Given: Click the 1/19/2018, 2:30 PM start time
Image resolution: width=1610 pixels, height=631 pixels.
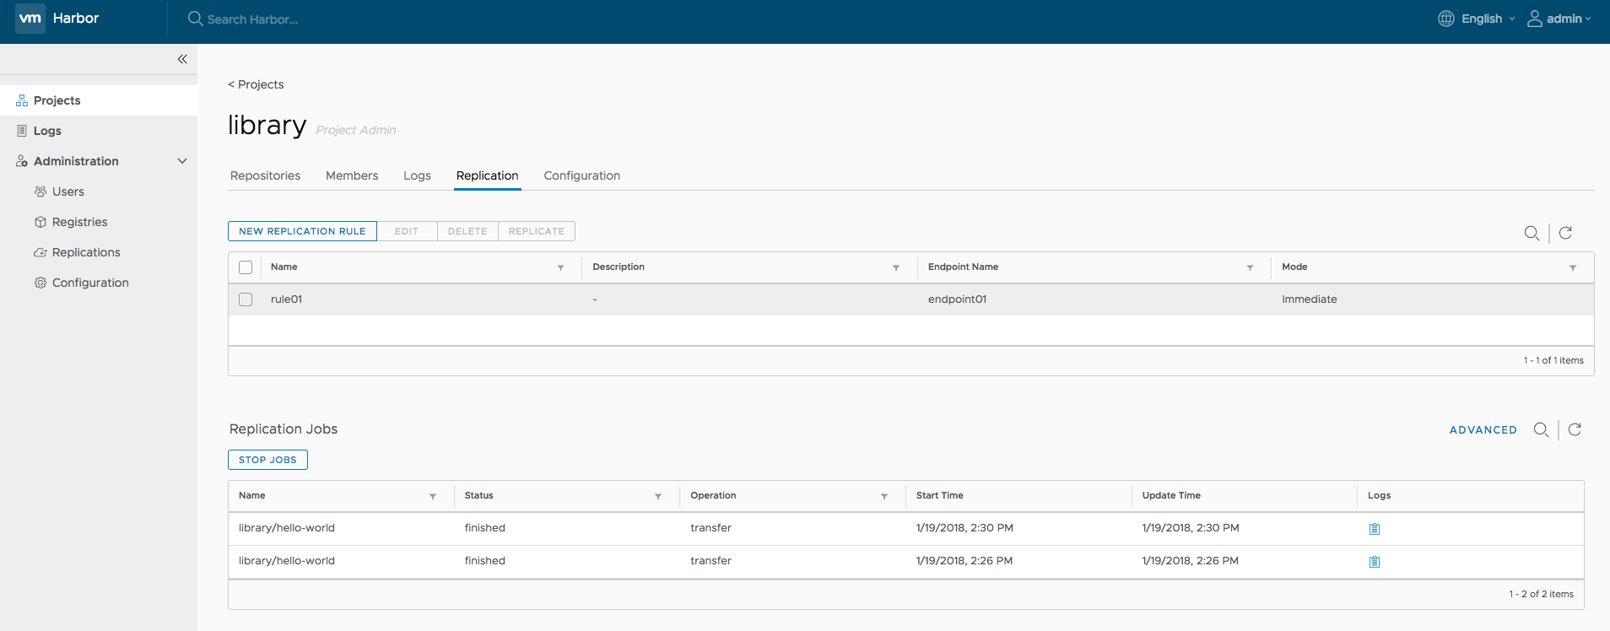Looking at the screenshot, I should click(964, 528).
